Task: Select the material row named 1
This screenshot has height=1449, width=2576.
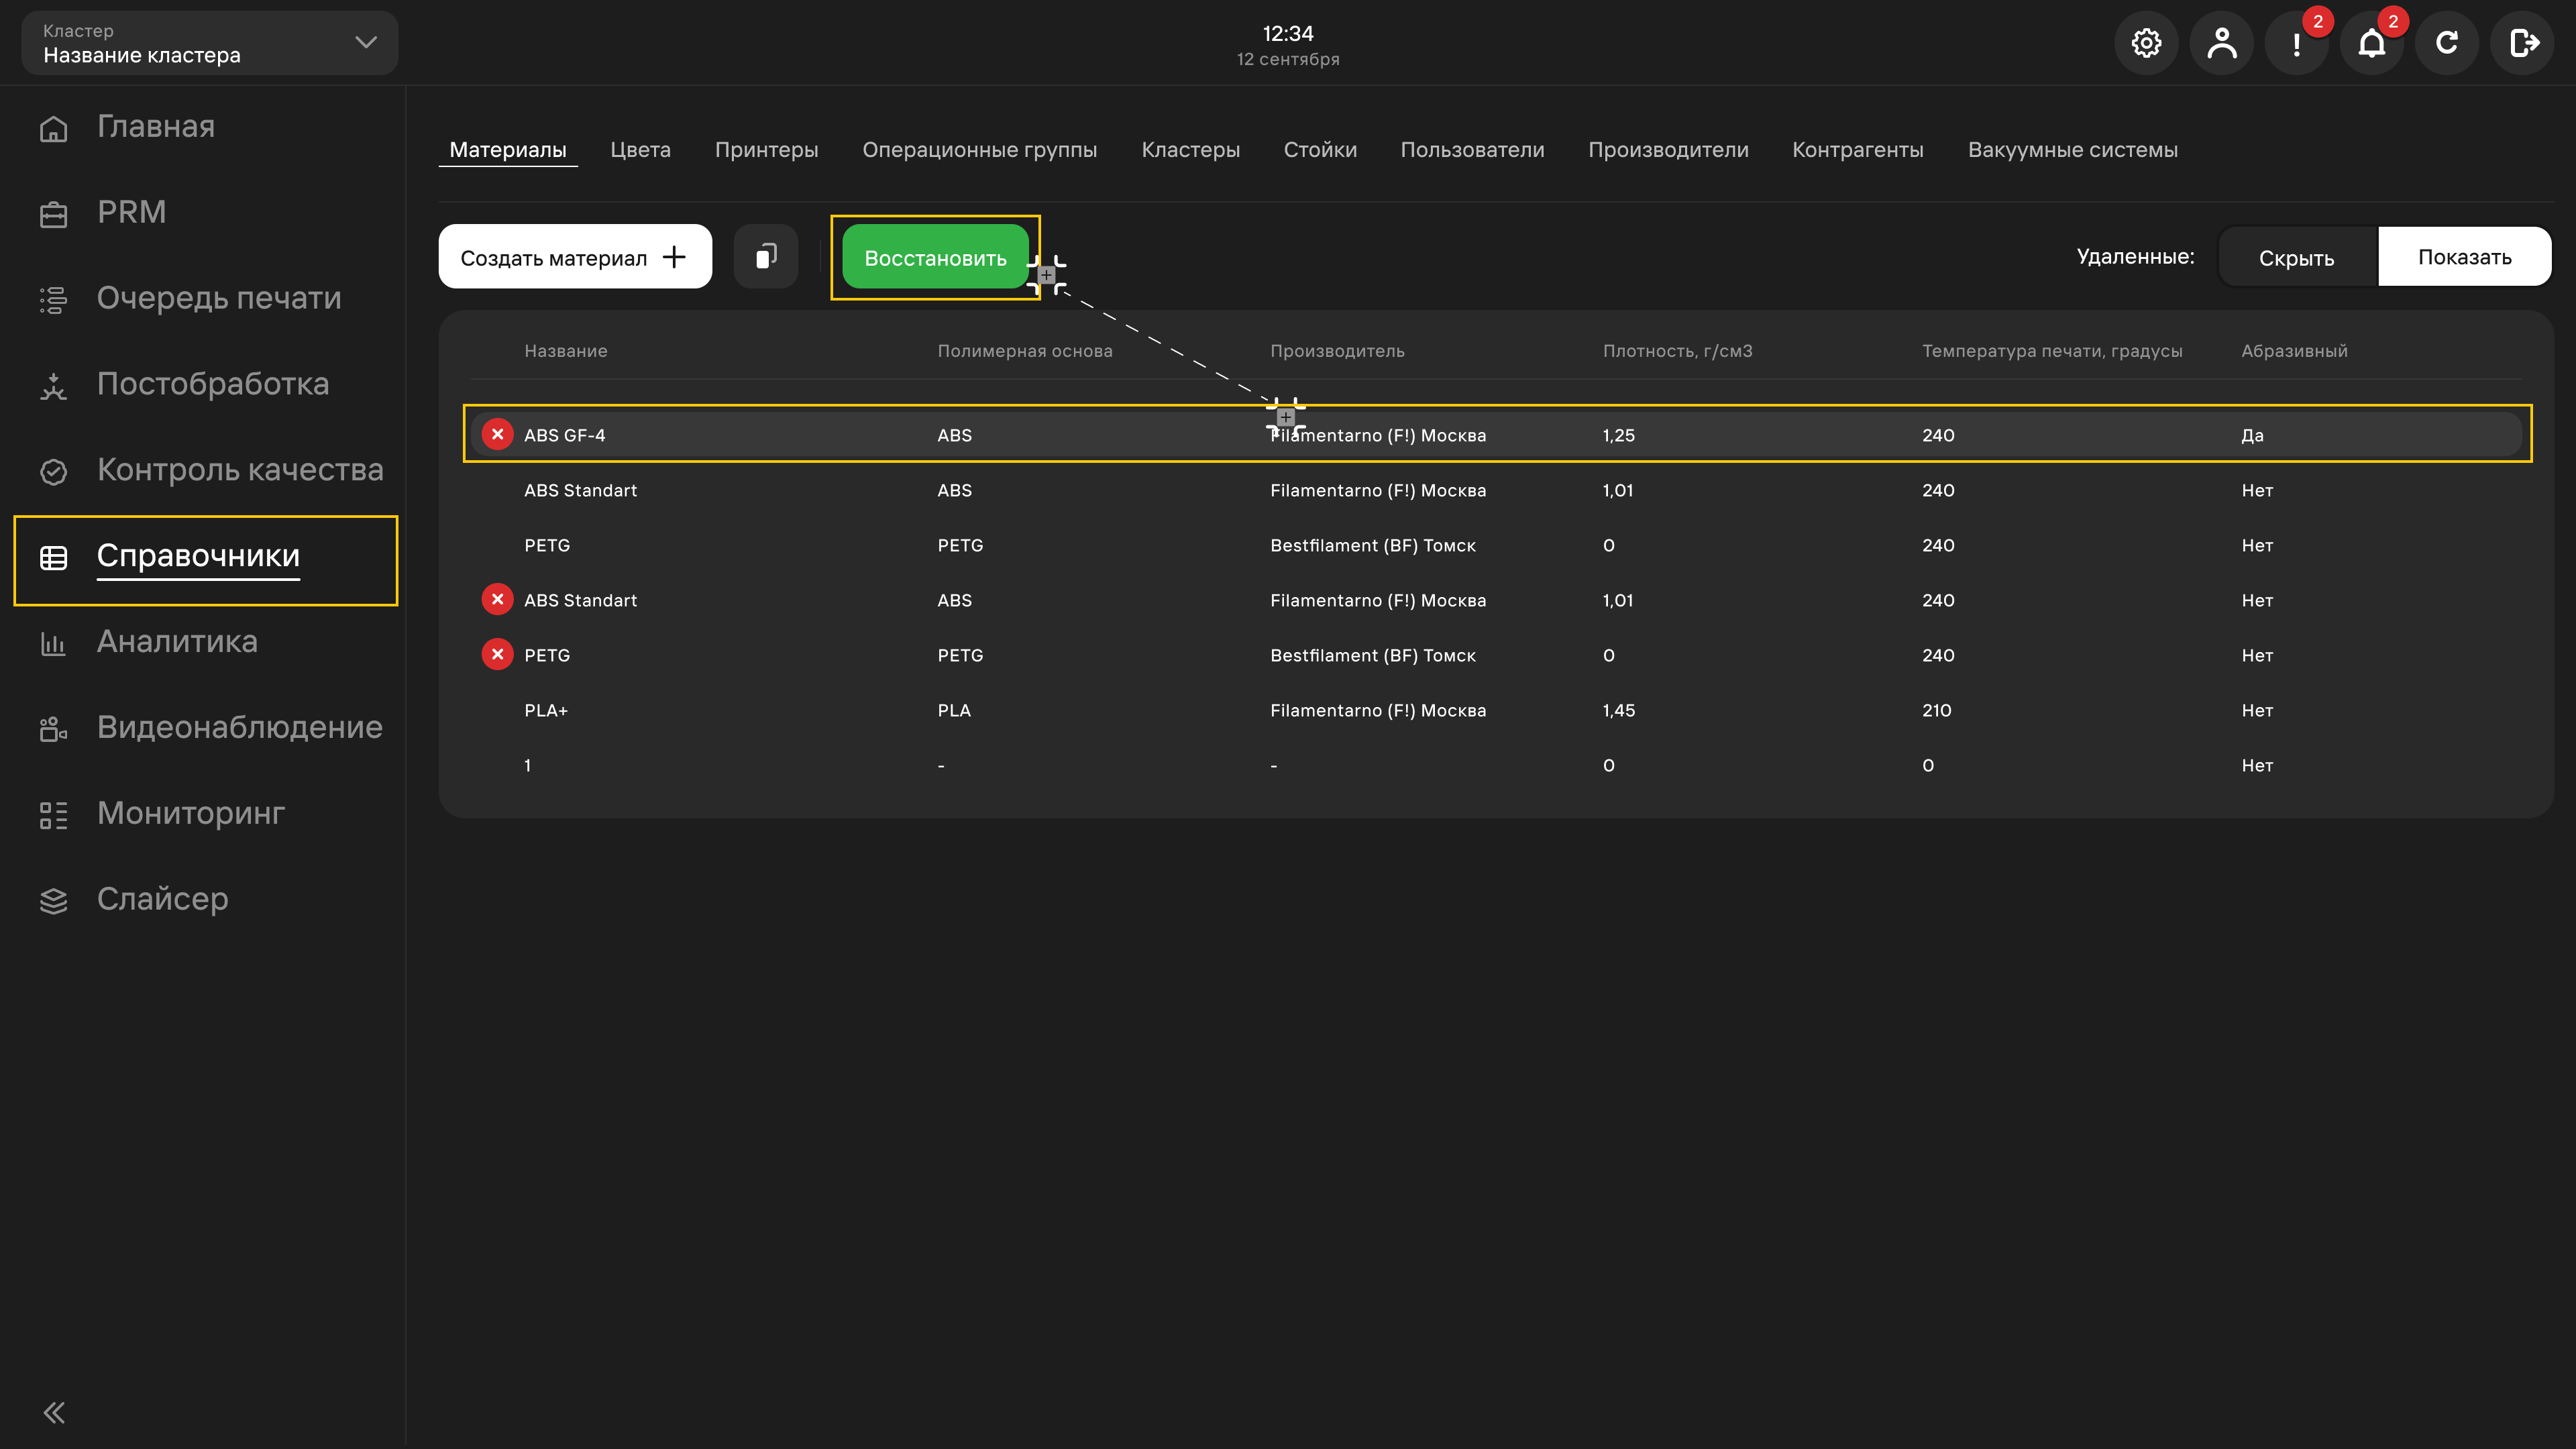Action: 1495,765
